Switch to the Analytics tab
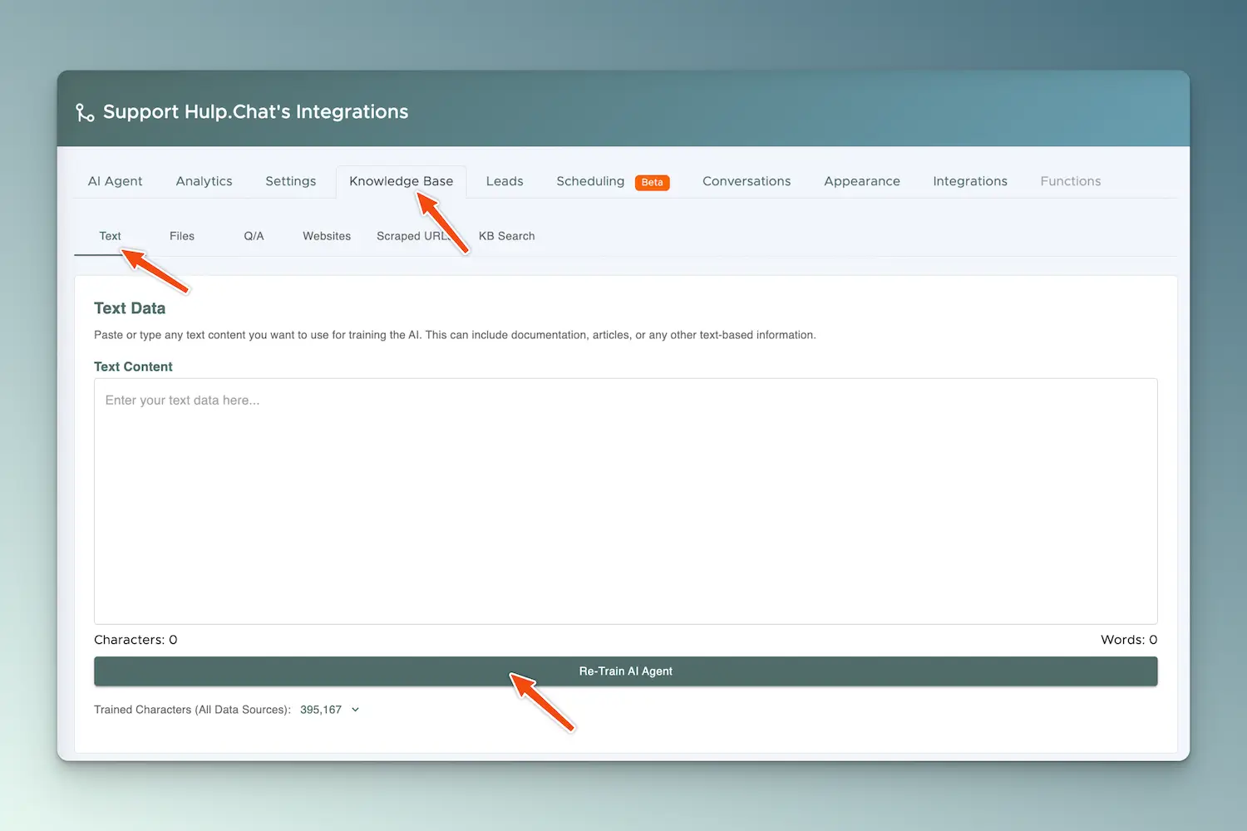 [x=204, y=181]
